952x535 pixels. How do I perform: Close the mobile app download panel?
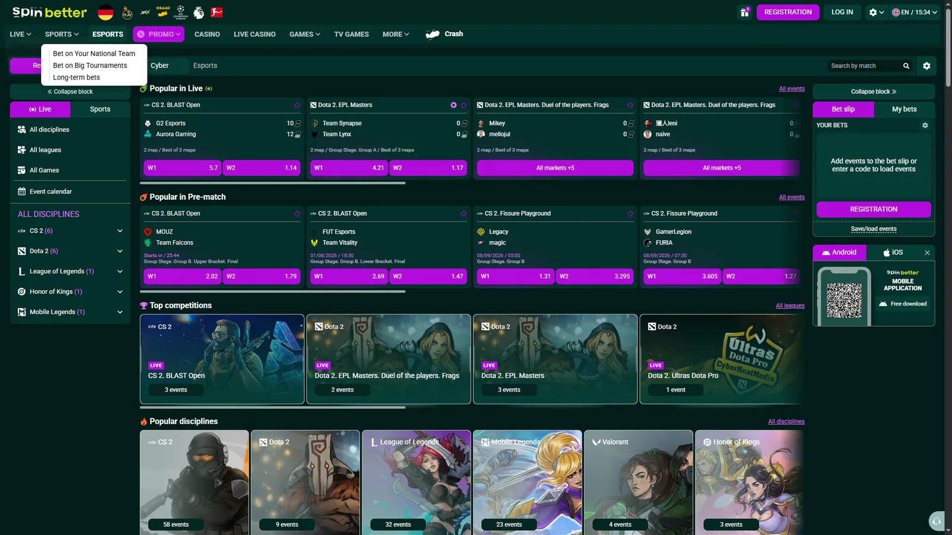tap(927, 253)
